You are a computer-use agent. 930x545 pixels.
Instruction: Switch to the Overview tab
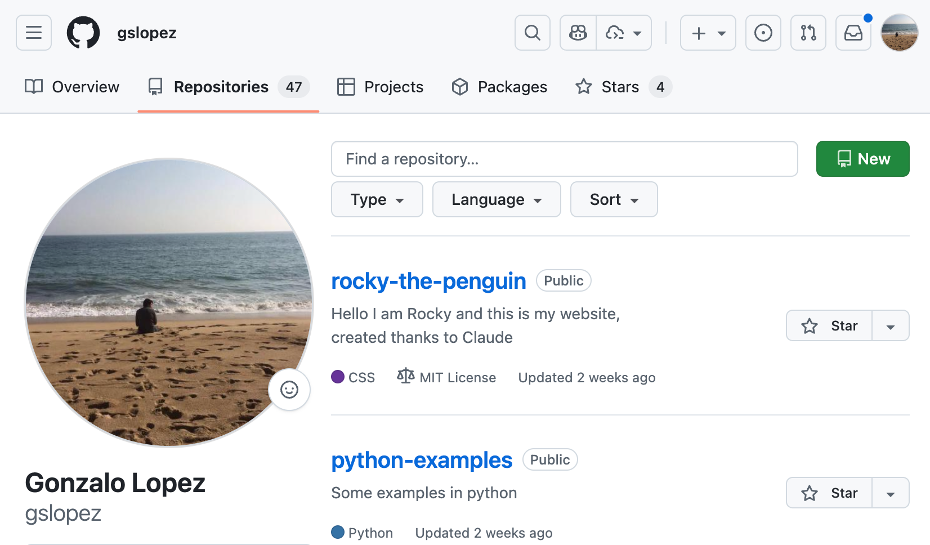click(x=72, y=87)
